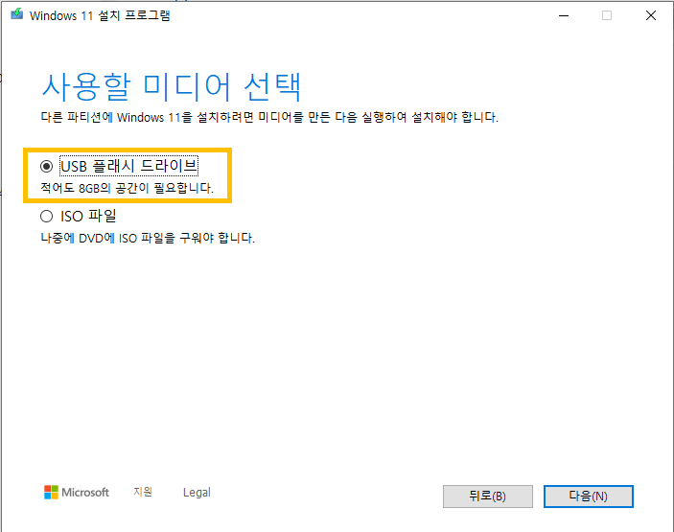Go back with the 뒤로(B) button
The image size is (674, 532).
[487, 497]
